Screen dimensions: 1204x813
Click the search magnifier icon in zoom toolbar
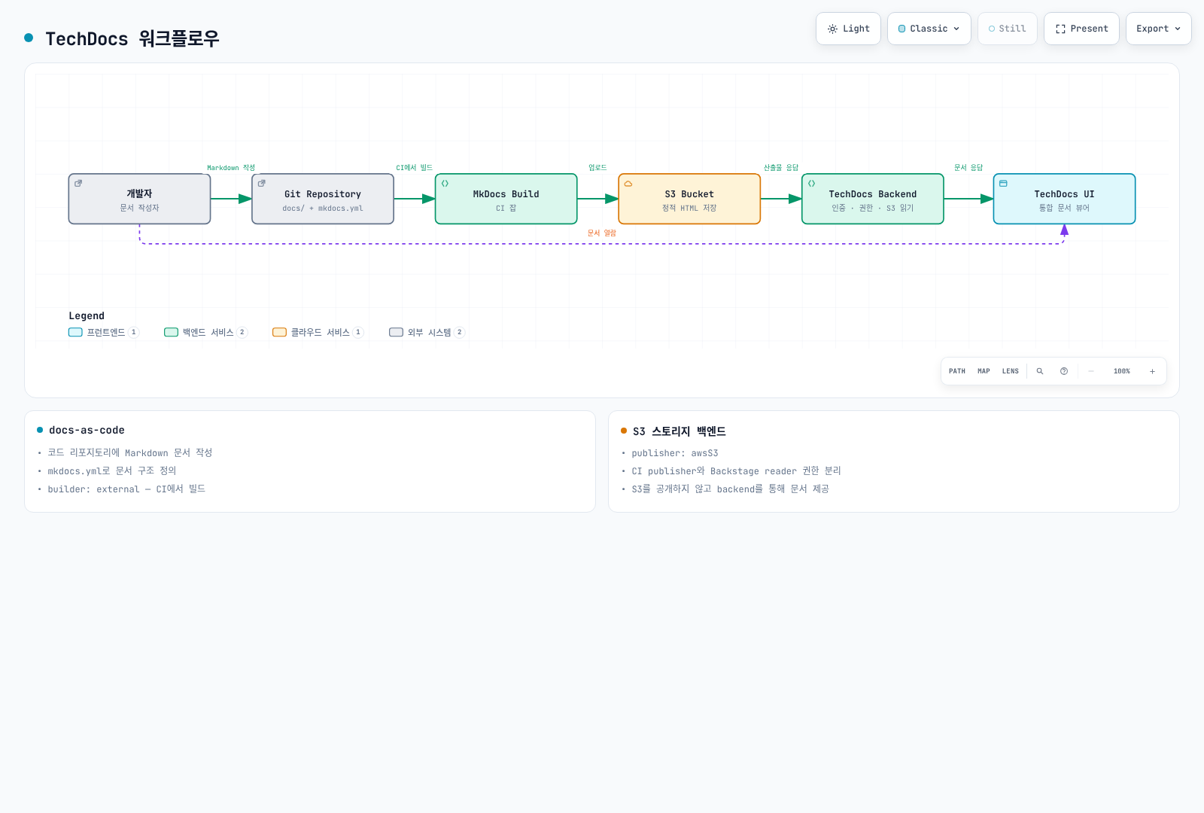(x=1040, y=371)
